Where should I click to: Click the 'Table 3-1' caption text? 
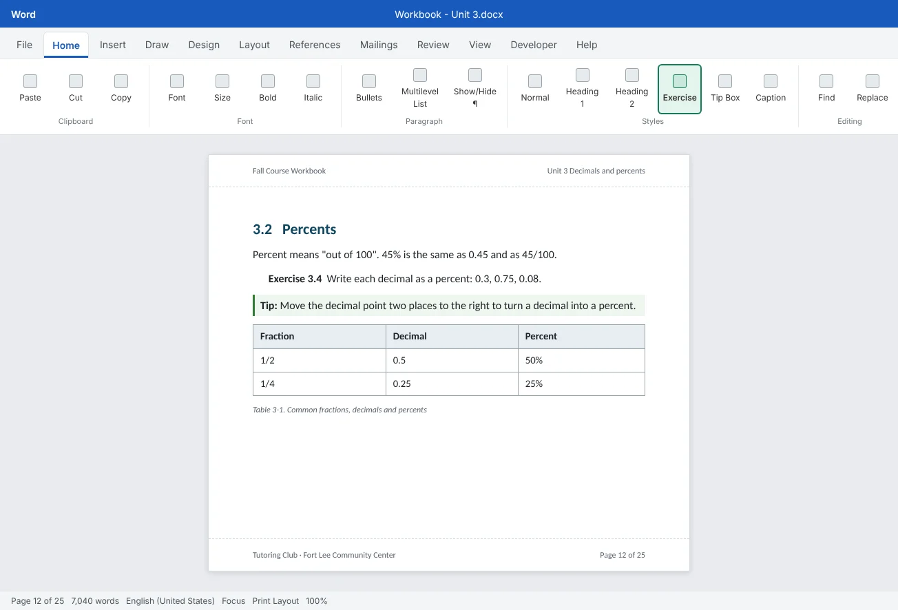click(340, 410)
